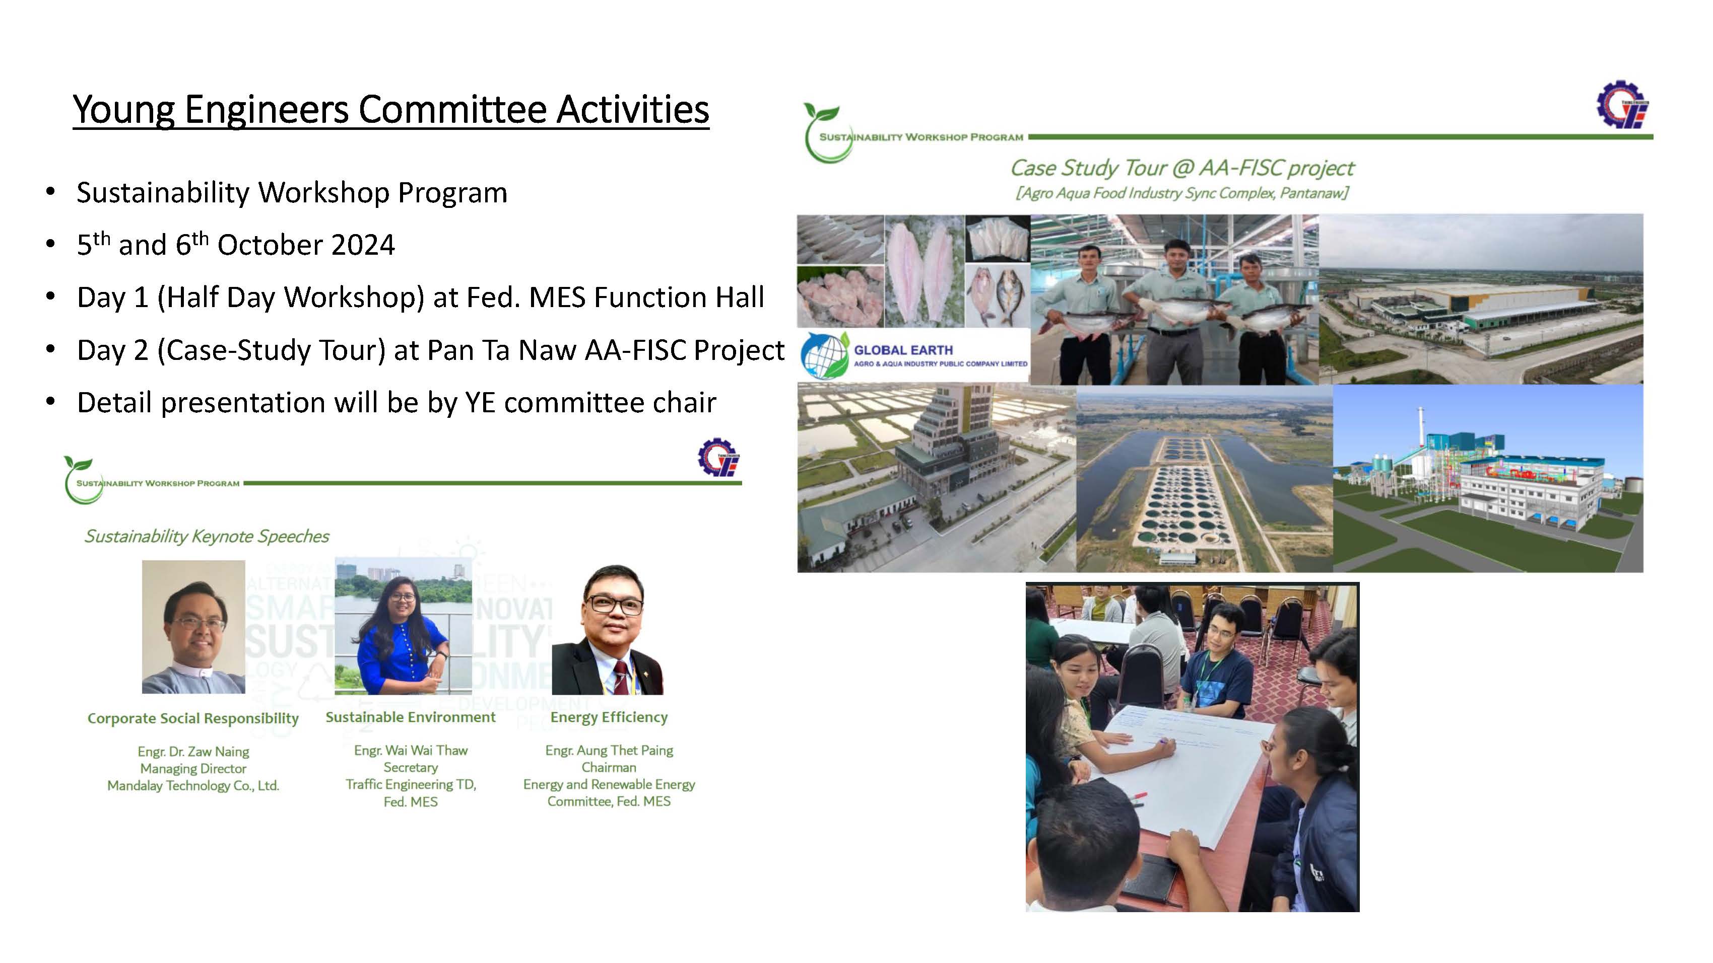Image resolution: width=1713 pixels, height=963 pixels.
Task: Click the GLOBAL EARTH company name text
Action: [903, 350]
